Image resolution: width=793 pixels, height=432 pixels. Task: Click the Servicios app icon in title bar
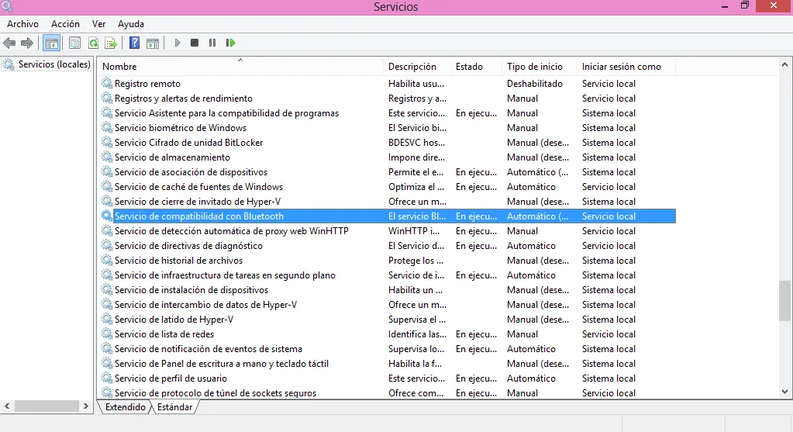pyautogui.click(x=6, y=6)
